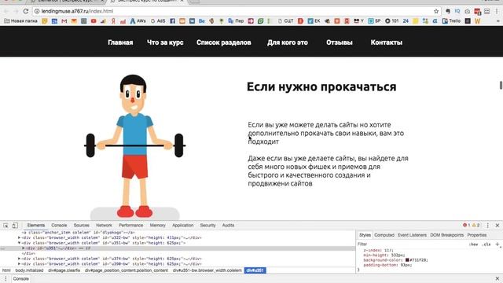Open the Пер translate bookmark
The width and height of the screenshot is (503, 283).
[236, 21]
